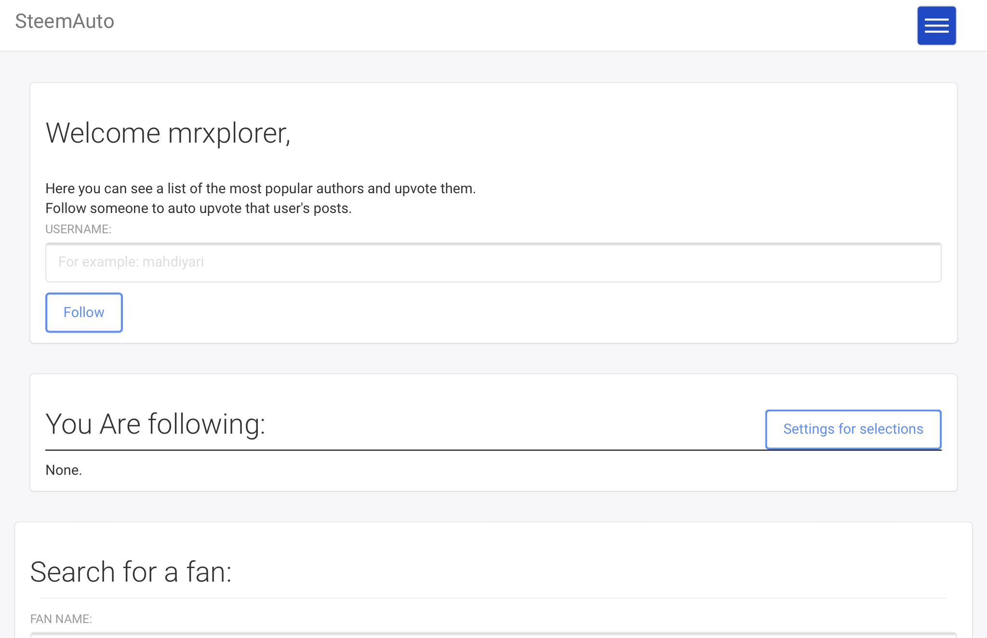Click the black divider under 'You Are following:'
Image resolution: width=987 pixels, height=638 pixels.
[x=386, y=450]
